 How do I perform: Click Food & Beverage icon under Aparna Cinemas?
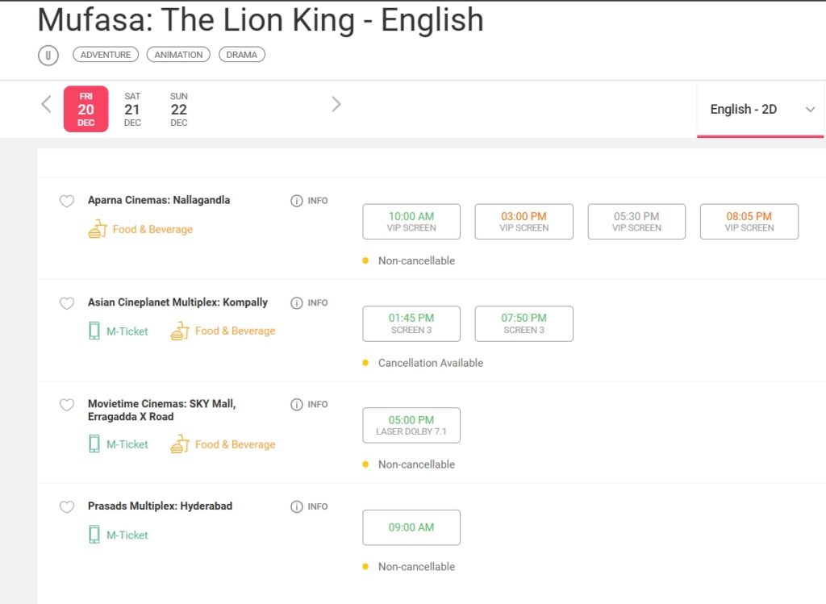click(x=98, y=229)
